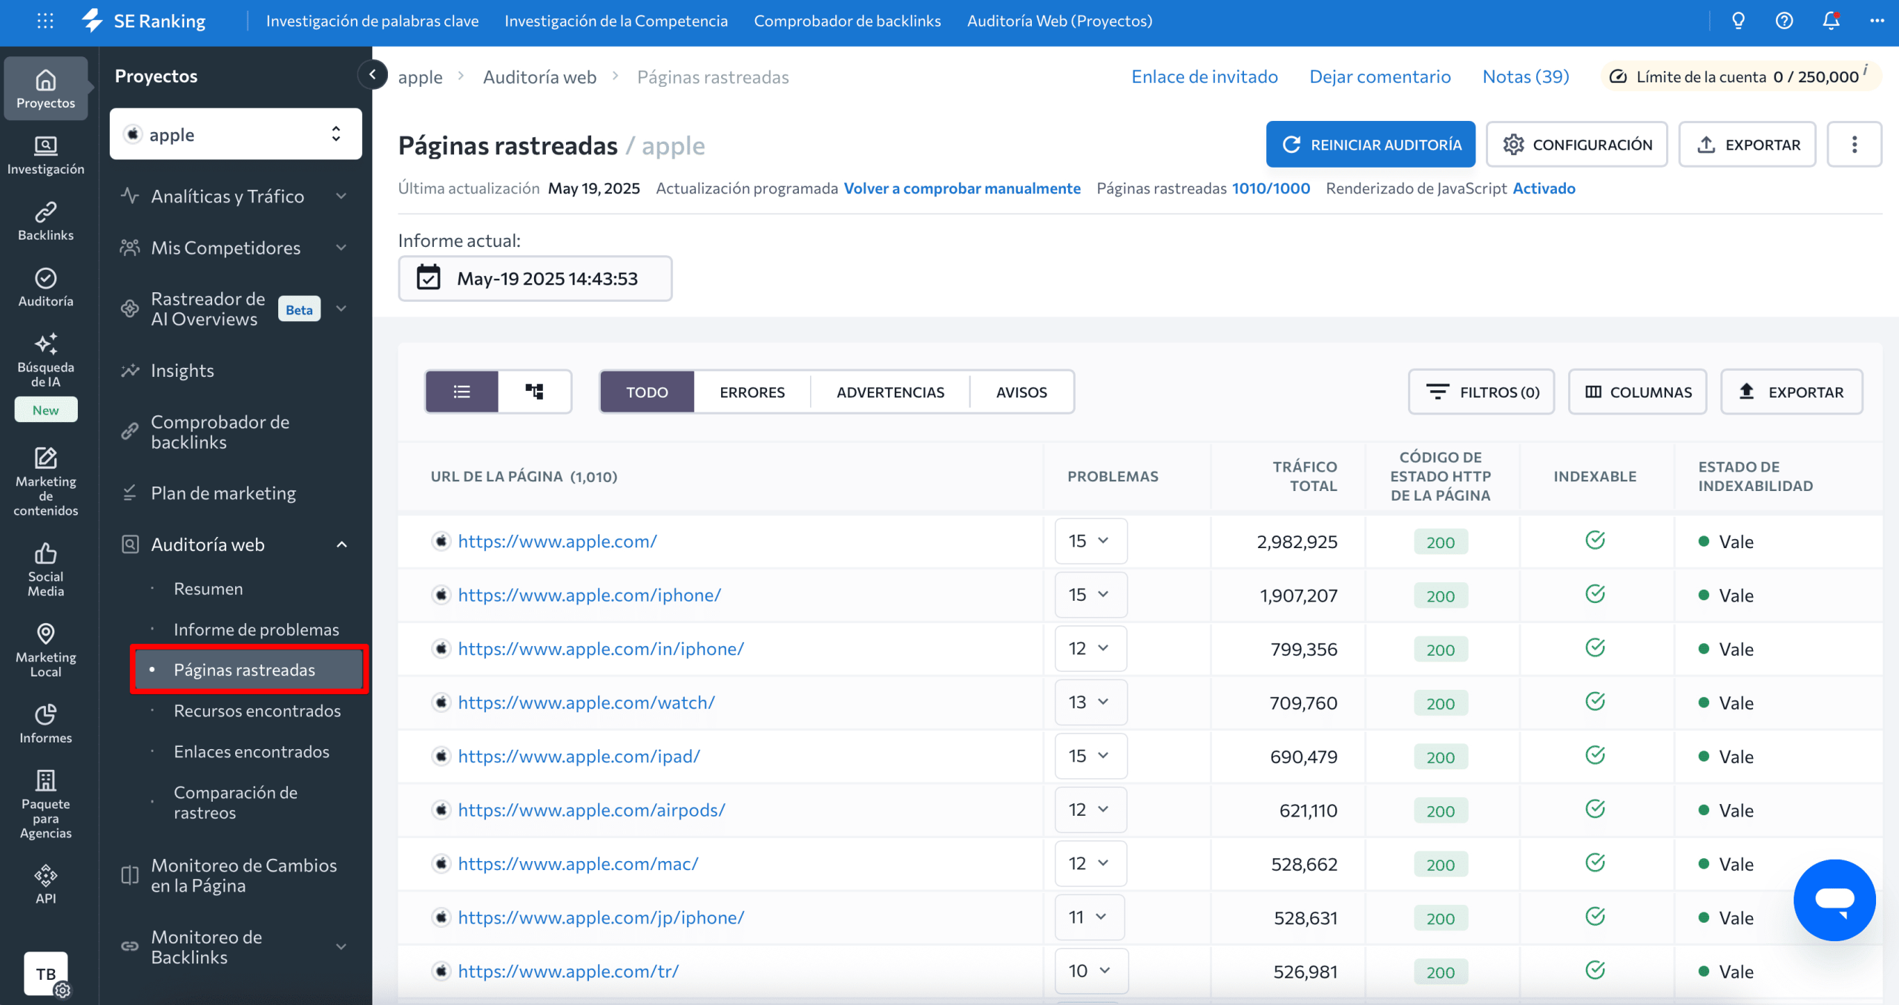Open the apple project selector dropdown
1899x1005 pixels.
236,134
